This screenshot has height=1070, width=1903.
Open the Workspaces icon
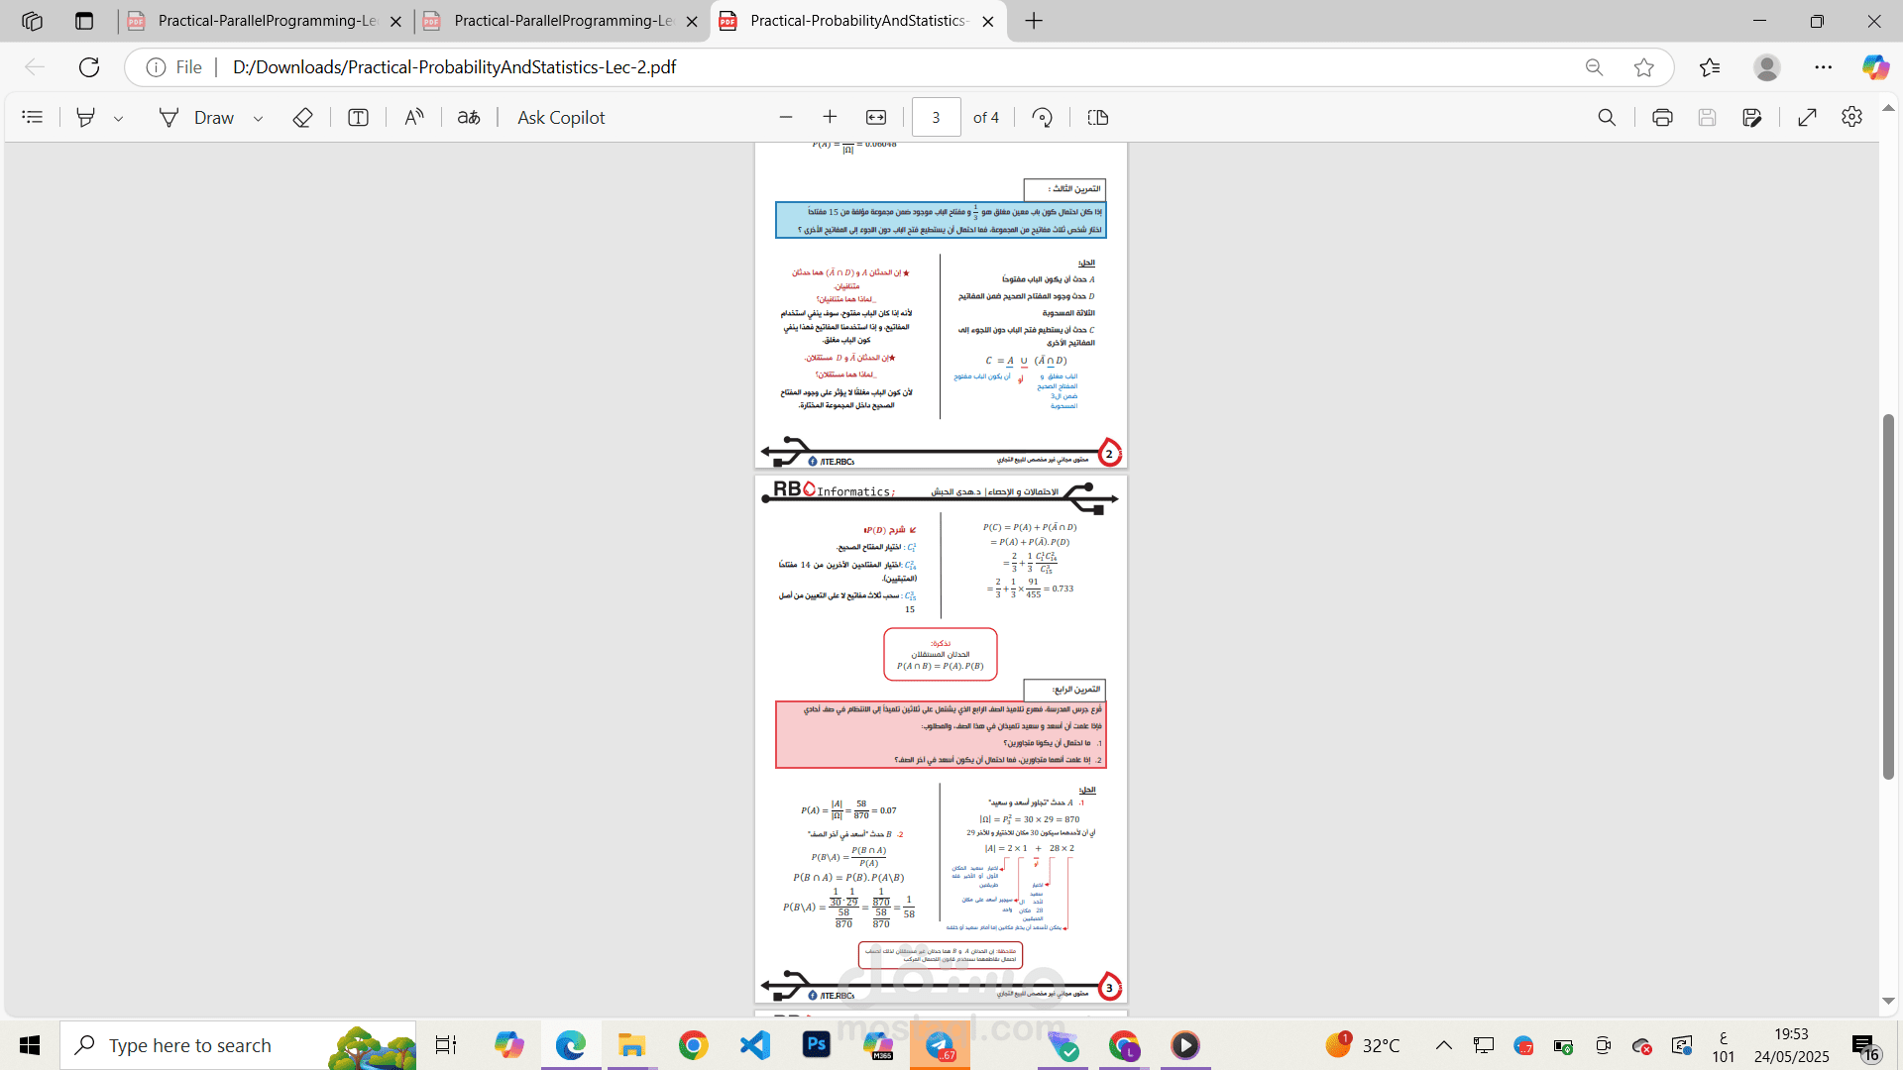point(32,21)
